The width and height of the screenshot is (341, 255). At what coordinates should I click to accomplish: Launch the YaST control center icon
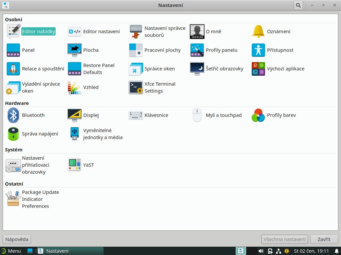pyautogui.click(x=75, y=165)
